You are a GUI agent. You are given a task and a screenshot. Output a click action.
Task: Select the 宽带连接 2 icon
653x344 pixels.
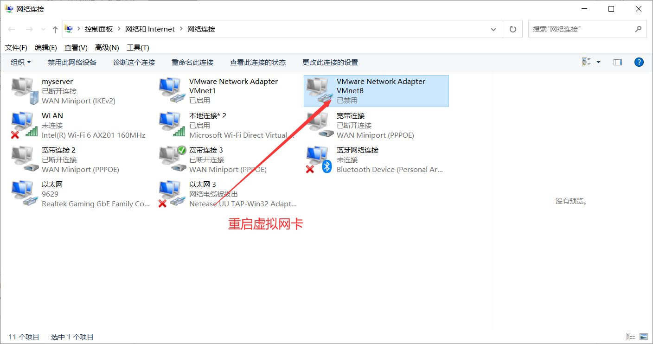click(x=25, y=159)
